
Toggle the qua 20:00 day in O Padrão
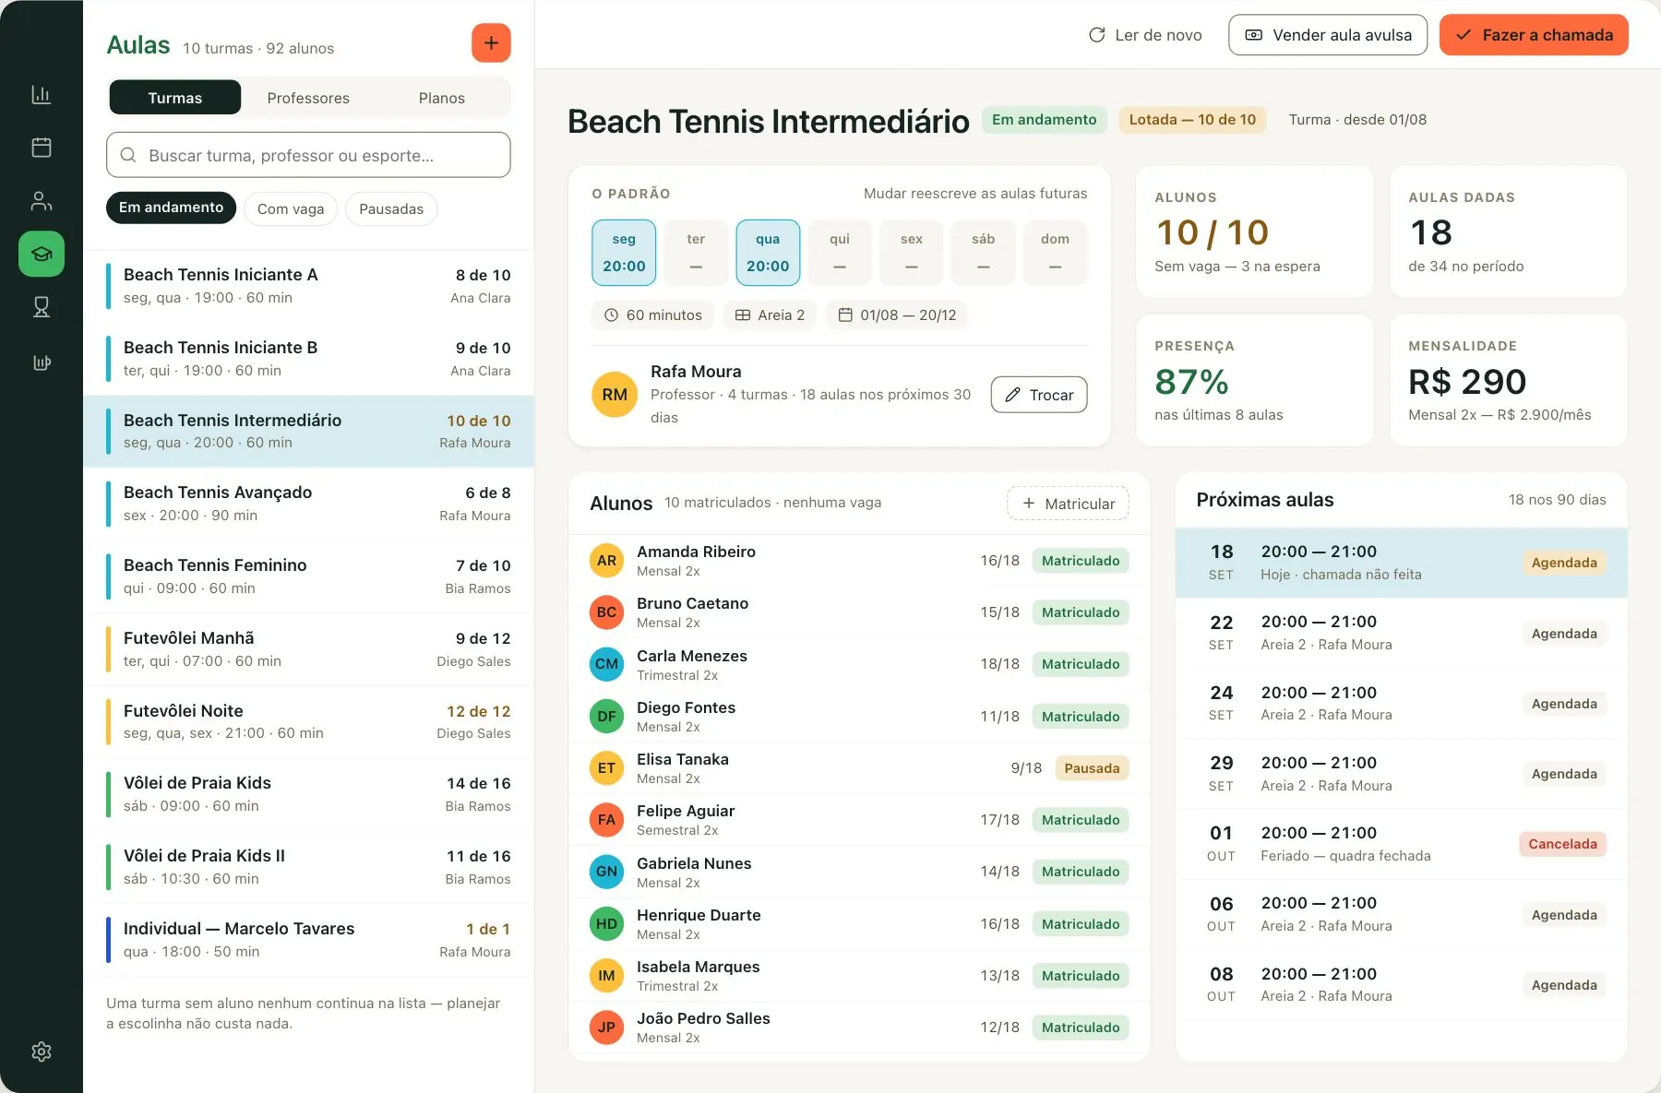[768, 253]
